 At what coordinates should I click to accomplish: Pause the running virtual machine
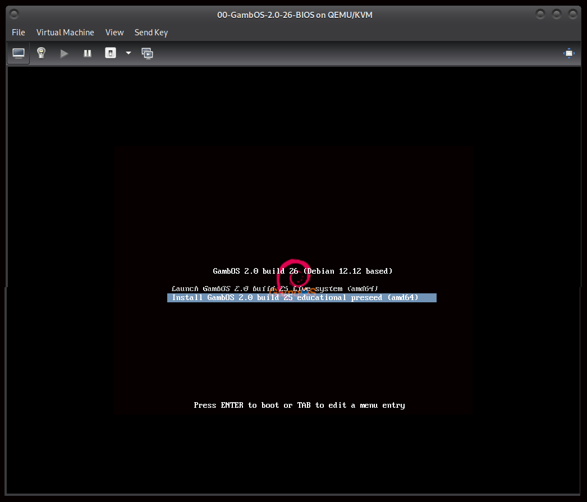pos(88,53)
